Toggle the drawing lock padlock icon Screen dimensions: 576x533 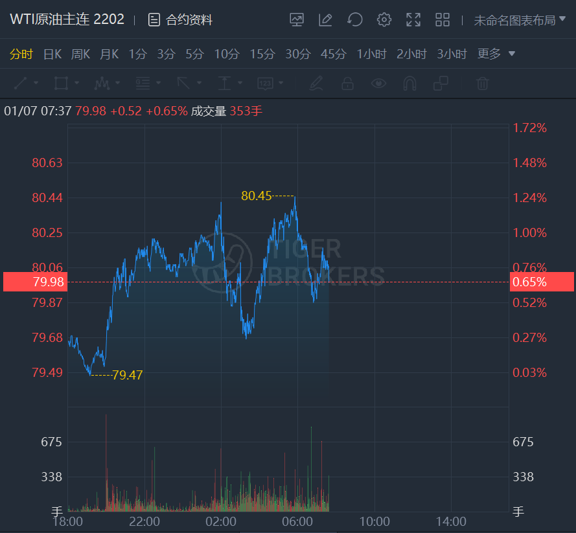[347, 83]
